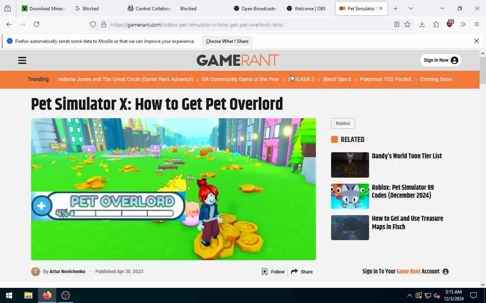This screenshot has height=303, width=486.
Task: Open the Firefox View tab list icon
Action: click(8, 8)
